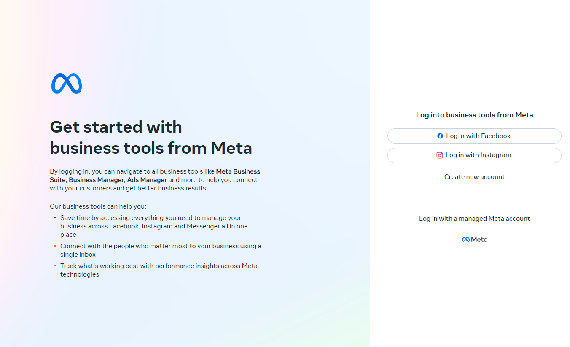Select the bold text Meta Business Suite
Image resolution: width=570 pixels, height=347 pixels.
[x=238, y=171]
